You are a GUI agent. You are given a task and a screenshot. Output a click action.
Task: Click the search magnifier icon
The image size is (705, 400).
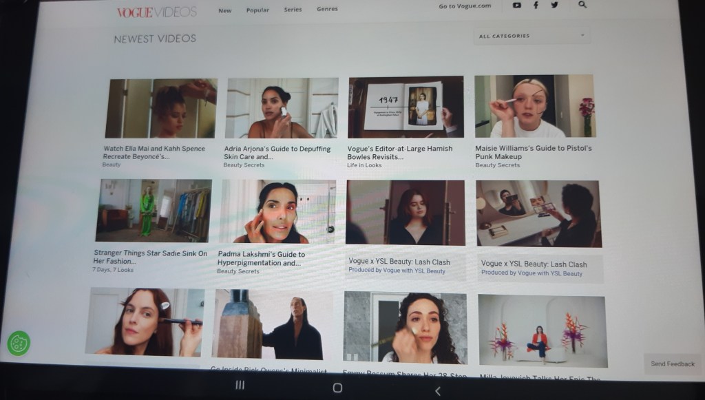[x=582, y=5]
